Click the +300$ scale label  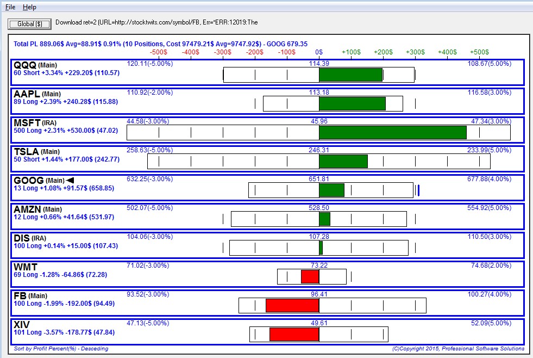(x=415, y=52)
